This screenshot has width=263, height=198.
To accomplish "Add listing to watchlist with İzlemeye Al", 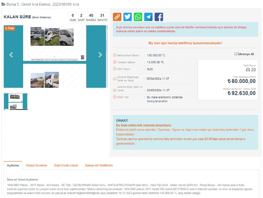I will 244,54.
